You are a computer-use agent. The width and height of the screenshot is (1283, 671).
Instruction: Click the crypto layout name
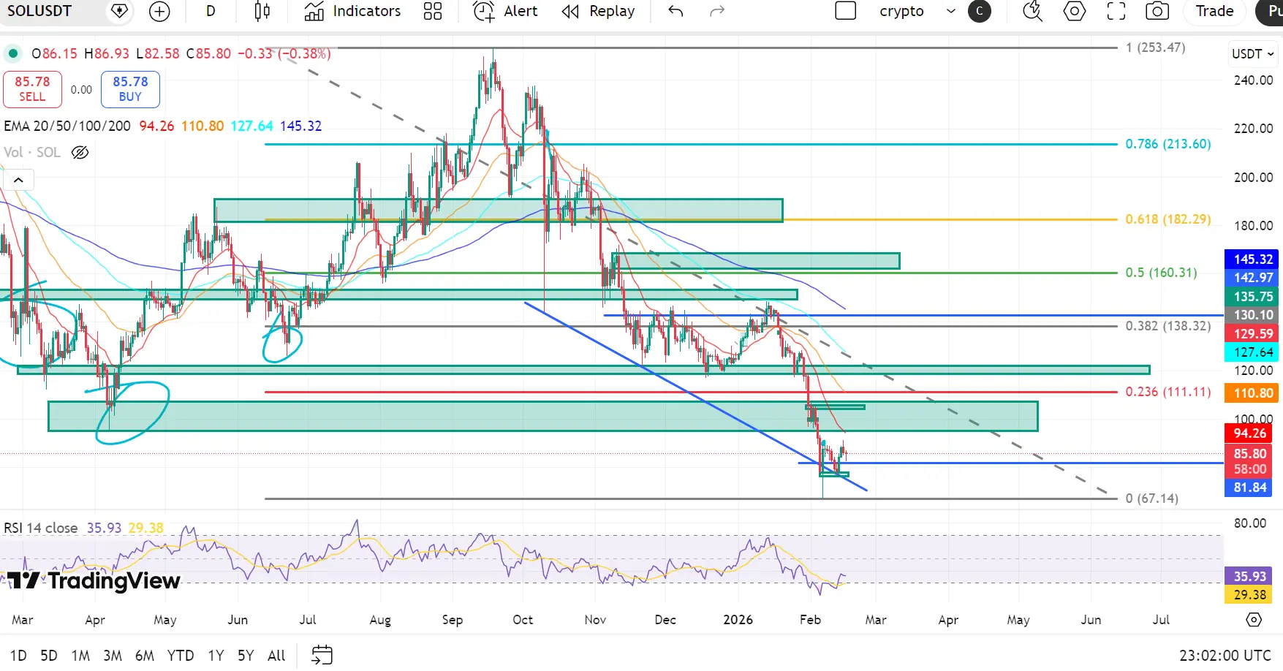tap(901, 11)
